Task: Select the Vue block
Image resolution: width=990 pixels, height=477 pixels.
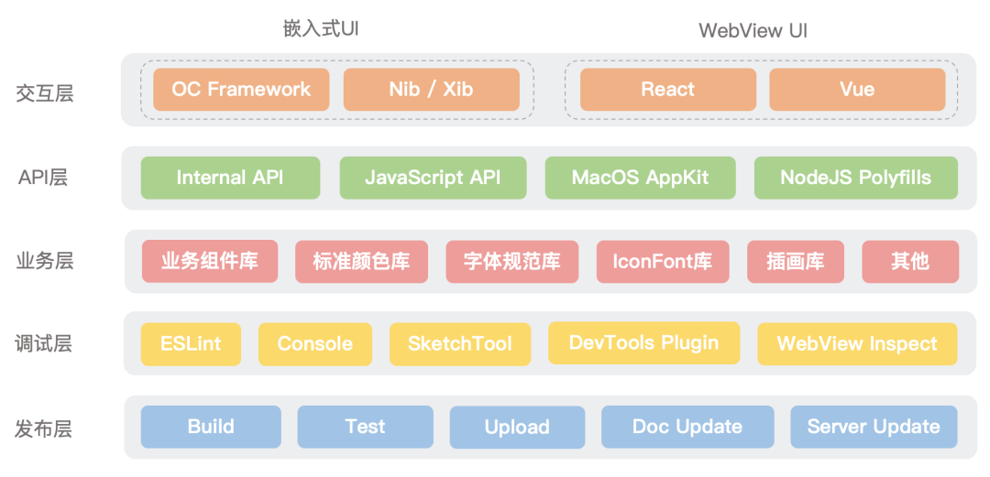Action: [x=857, y=90]
